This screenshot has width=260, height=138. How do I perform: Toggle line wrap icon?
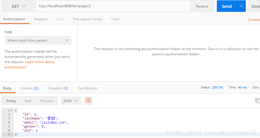pos(88,101)
